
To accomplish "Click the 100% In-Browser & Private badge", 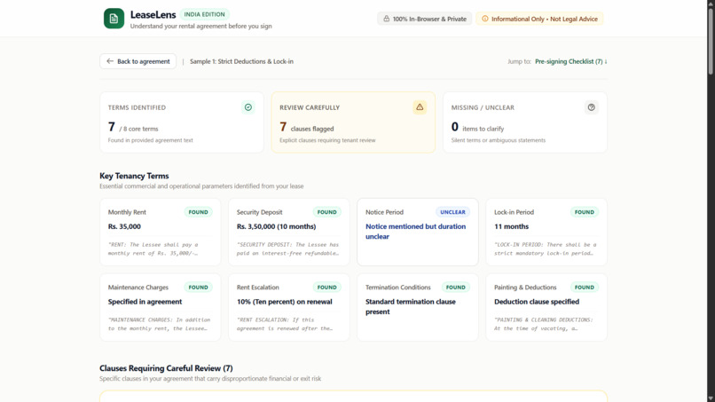I will click(x=425, y=19).
